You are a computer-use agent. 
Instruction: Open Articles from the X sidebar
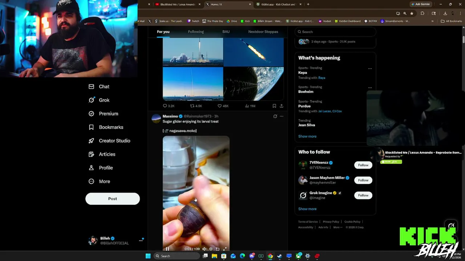tap(102, 154)
